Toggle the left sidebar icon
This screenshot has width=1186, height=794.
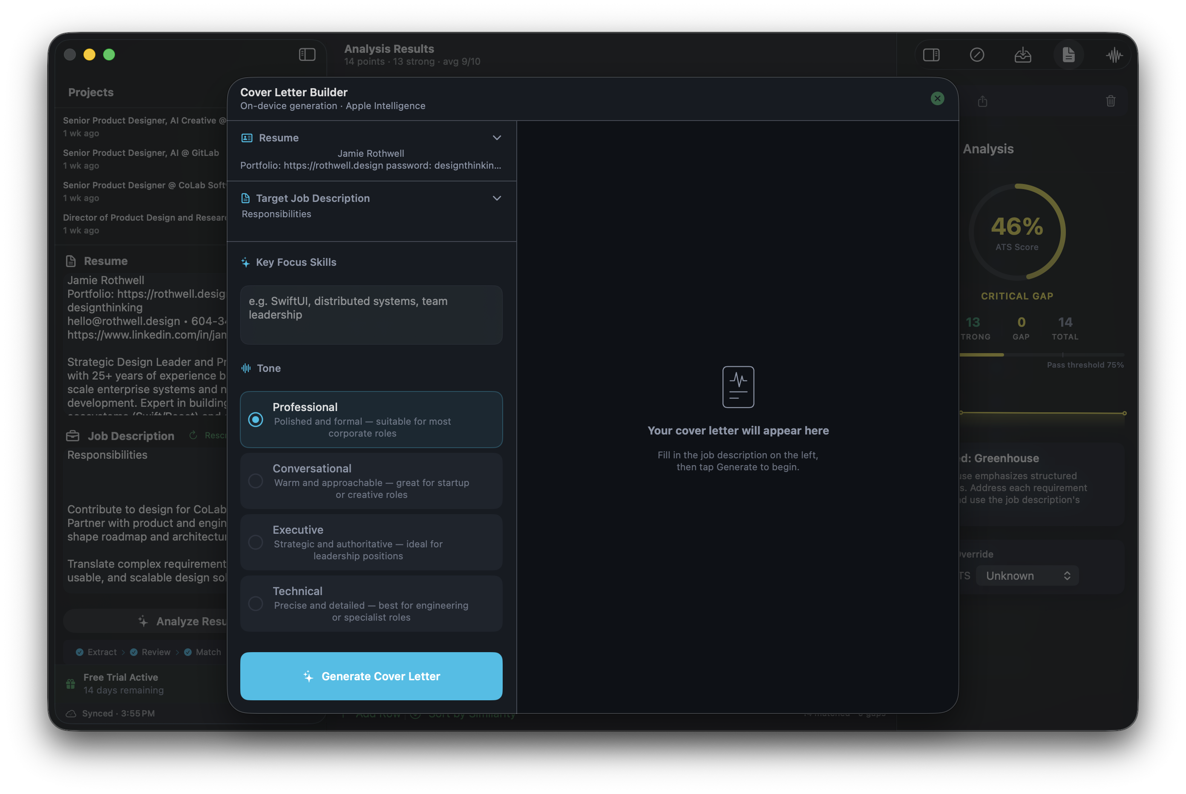click(x=307, y=54)
